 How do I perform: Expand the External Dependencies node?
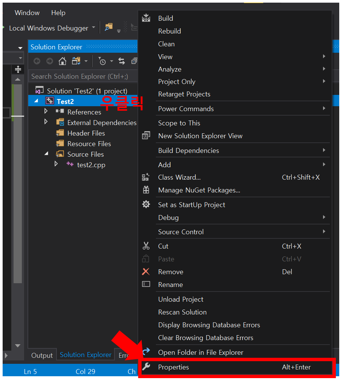coord(46,122)
